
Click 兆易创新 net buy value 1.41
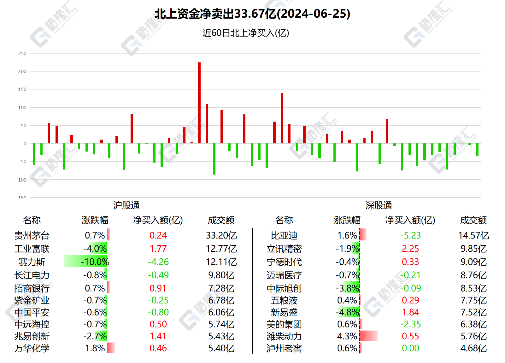pos(158,336)
